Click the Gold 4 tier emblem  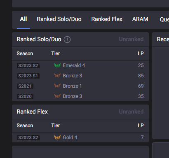(x=57, y=137)
